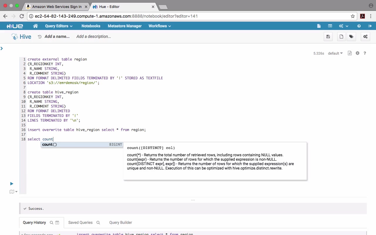Open the default database dropdown
This screenshot has height=235, width=376.
coord(335,53)
